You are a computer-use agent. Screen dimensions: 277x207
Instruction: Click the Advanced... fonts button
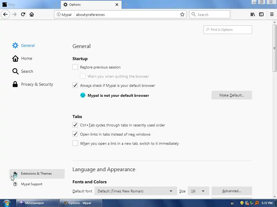(232, 191)
